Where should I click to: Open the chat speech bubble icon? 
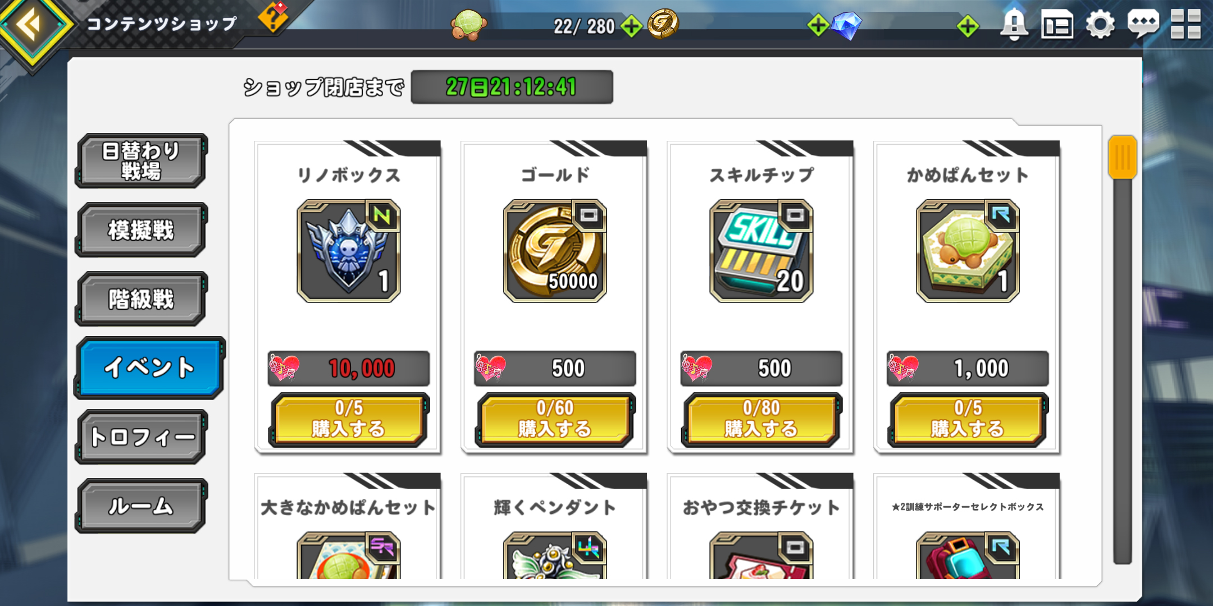coord(1143,24)
